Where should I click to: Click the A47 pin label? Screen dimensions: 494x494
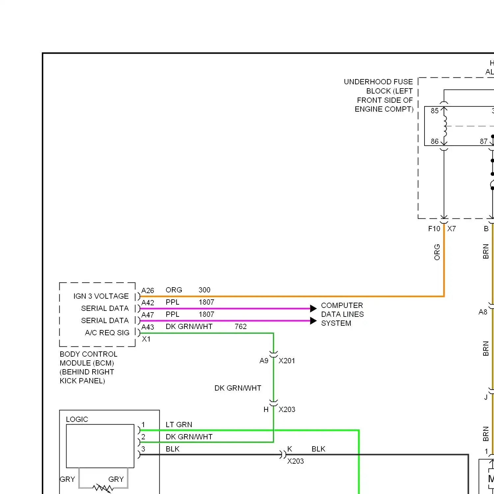pyautogui.click(x=148, y=315)
